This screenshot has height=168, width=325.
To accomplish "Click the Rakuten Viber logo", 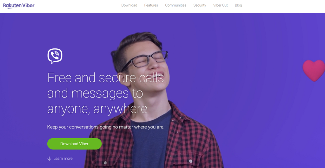I will coord(19,6).
